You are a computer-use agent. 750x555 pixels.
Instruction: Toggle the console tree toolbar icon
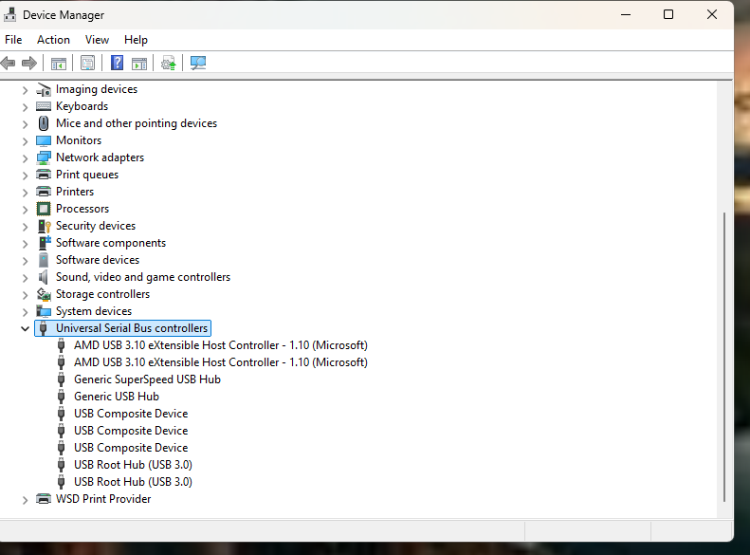[x=59, y=63]
